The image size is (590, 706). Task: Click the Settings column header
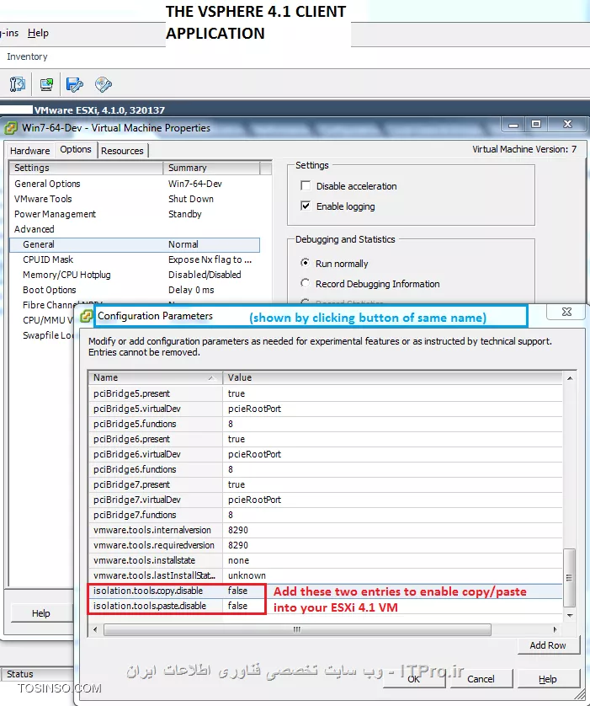[x=86, y=168]
